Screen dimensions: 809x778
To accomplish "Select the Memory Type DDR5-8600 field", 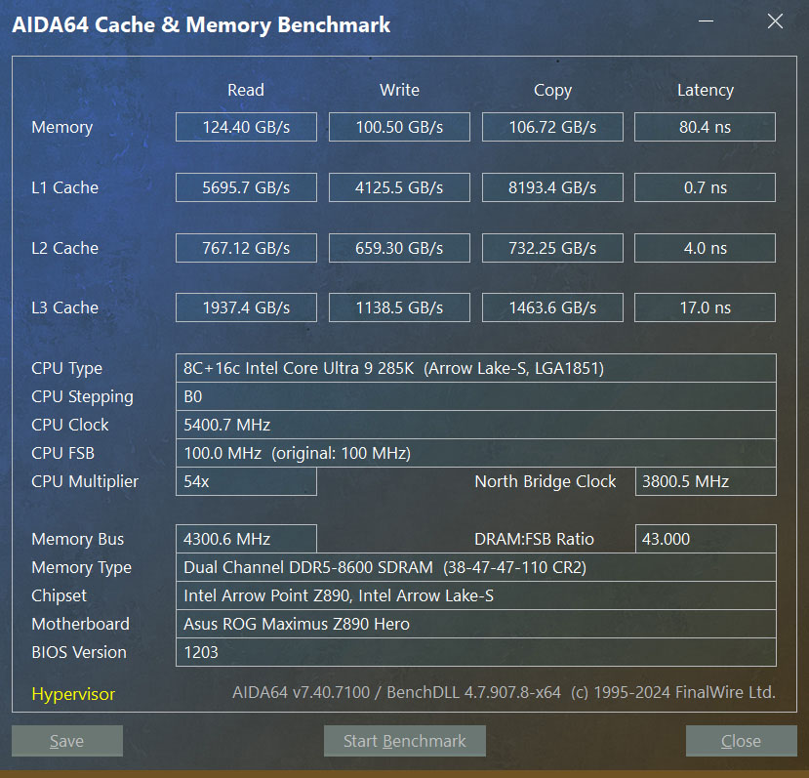I will [x=475, y=567].
